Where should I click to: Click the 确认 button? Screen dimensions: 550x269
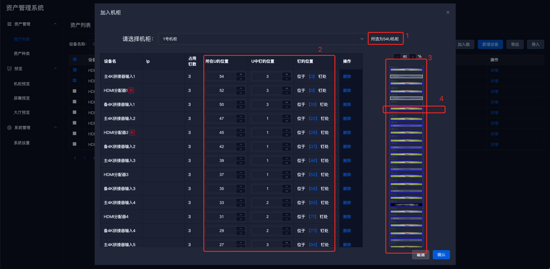pos(441,255)
